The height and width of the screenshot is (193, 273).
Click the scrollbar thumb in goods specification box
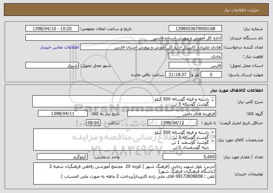pos(213,137)
